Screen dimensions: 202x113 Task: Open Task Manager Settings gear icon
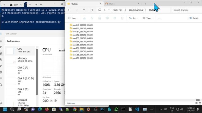1,103
